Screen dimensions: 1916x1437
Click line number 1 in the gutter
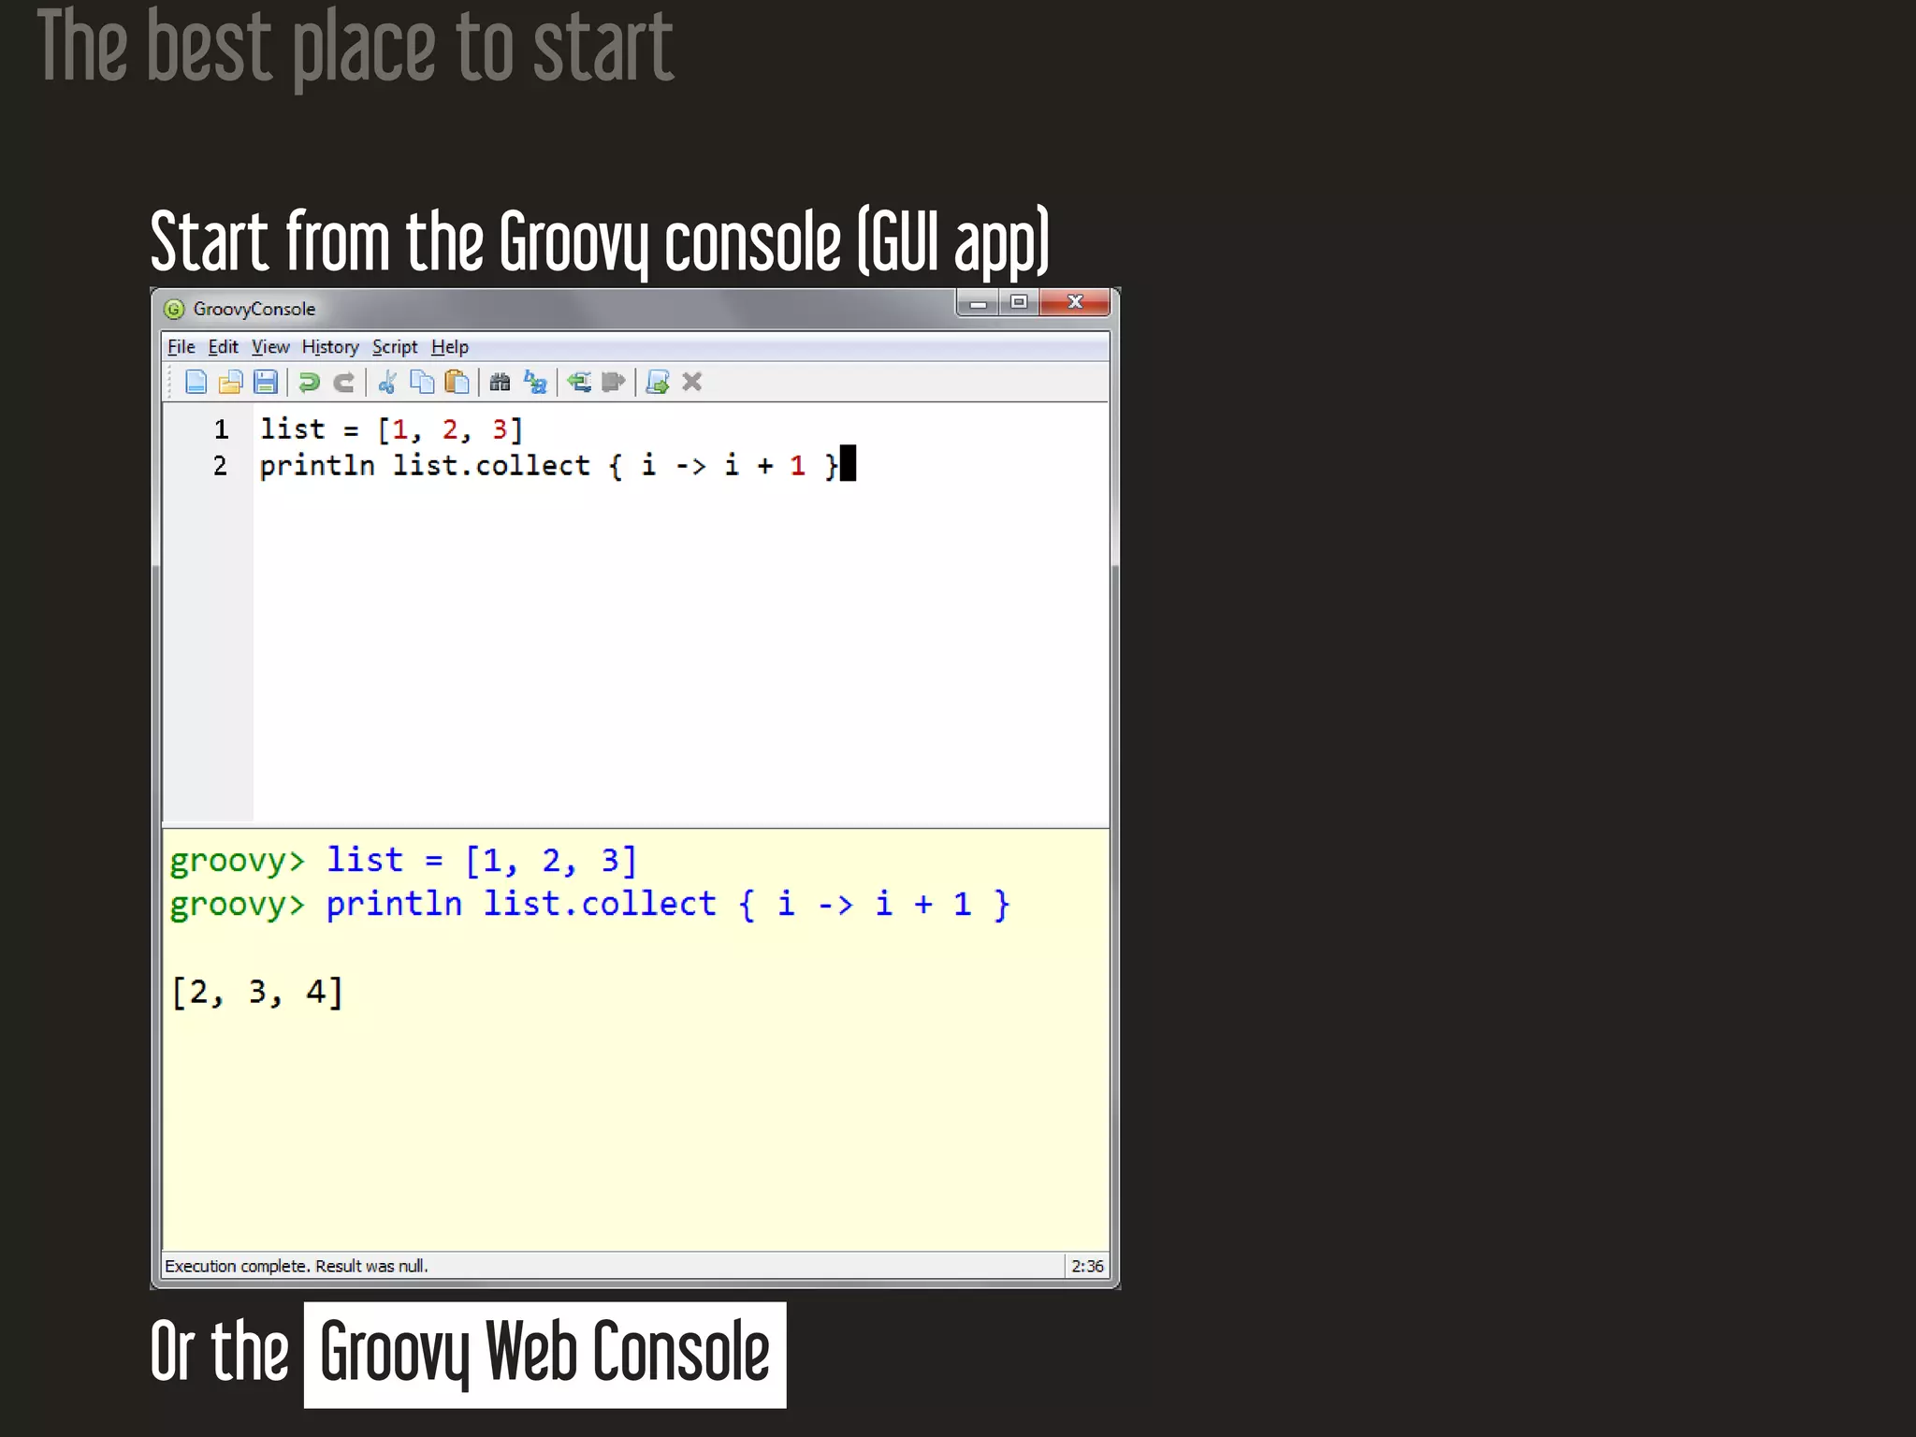click(221, 429)
